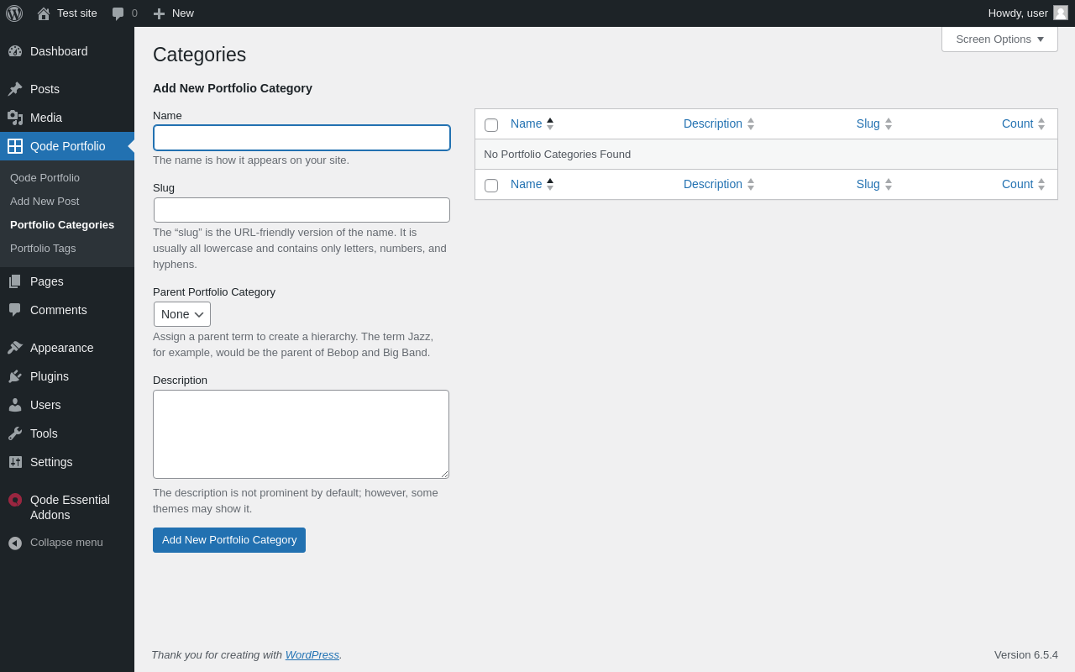The height and width of the screenshot is (672, 1075).
Task: Click the Collapse menu arrow icon
Action: coord(15,543)
